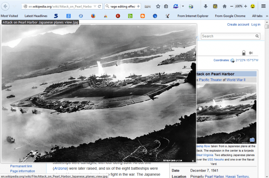Viewport: 269px width, 178px height.
Task: Open the blue S bookmark icon
Action: coord(56,16)
